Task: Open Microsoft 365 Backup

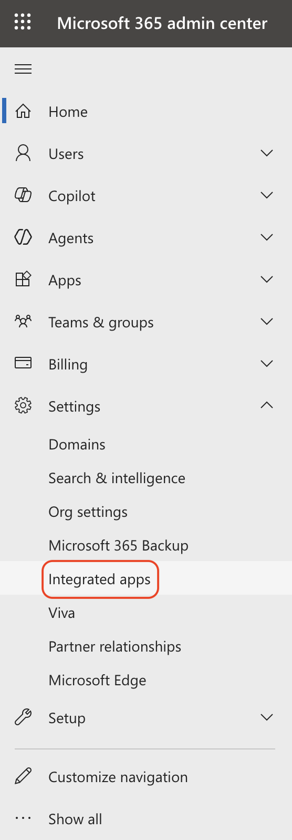Action: click(118, 546)
